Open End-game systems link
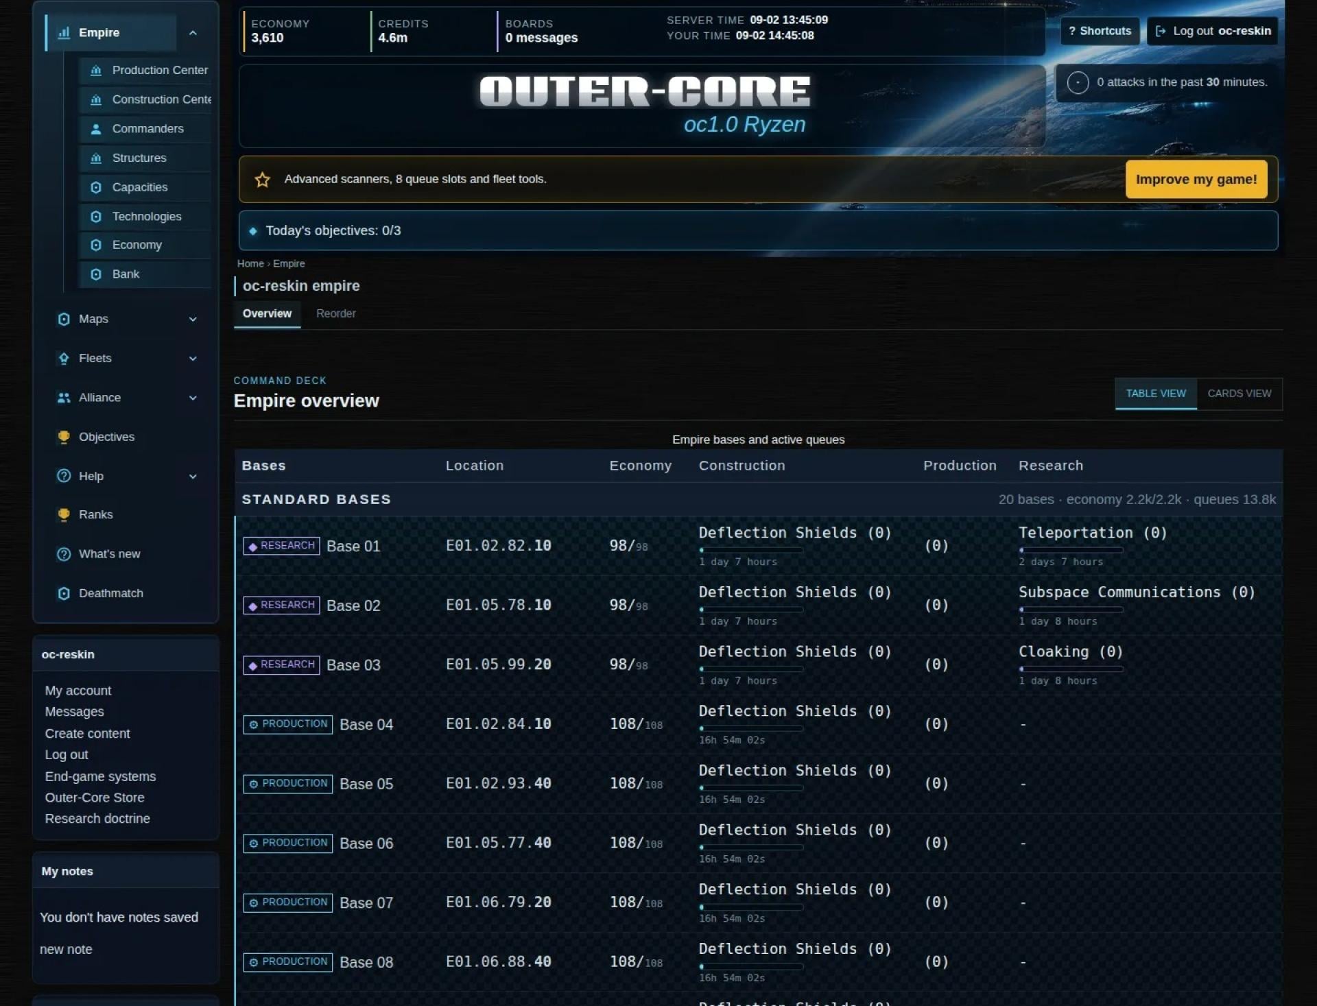1317x1006 pixels. [100, 776]
